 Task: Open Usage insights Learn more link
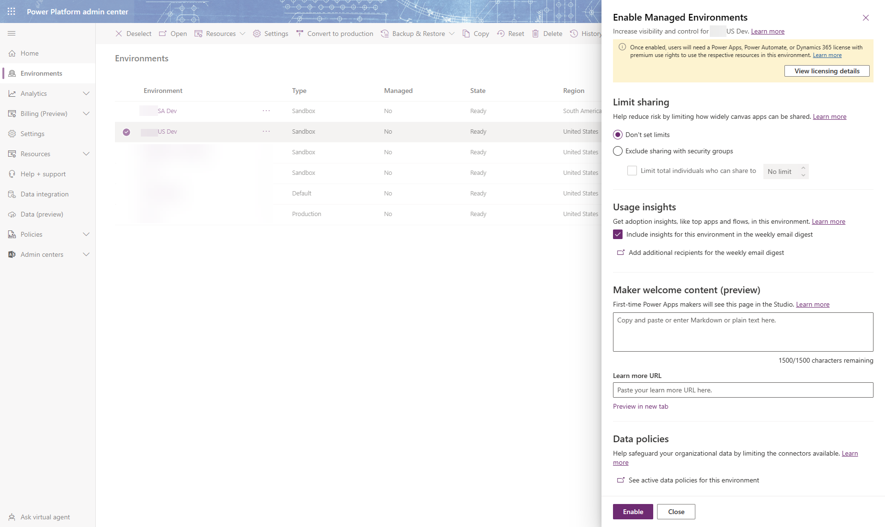pos(828,221)
